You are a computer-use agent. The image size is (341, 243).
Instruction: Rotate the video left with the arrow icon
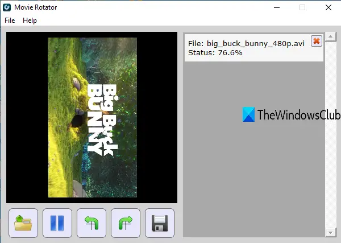(92, 223)
